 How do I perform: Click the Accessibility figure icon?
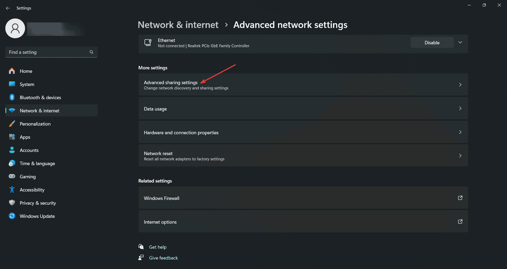click(12, 190)
